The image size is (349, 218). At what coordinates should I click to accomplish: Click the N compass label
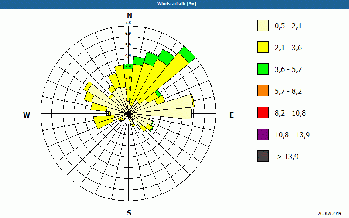129,16
